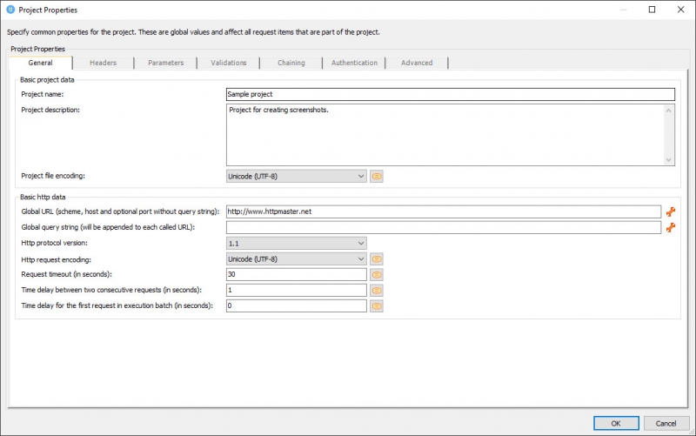Image resolution: width=696 pixels, height=436 pixels.
Task: Open the Http protocol version dropdown
Action: 296,244
